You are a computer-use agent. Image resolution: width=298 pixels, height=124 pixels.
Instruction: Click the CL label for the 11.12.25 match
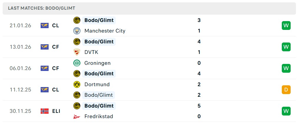pyautogui.click(x=56, y=90)
